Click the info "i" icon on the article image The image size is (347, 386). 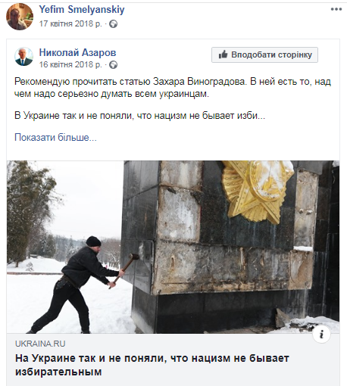[x=321, y=335]
